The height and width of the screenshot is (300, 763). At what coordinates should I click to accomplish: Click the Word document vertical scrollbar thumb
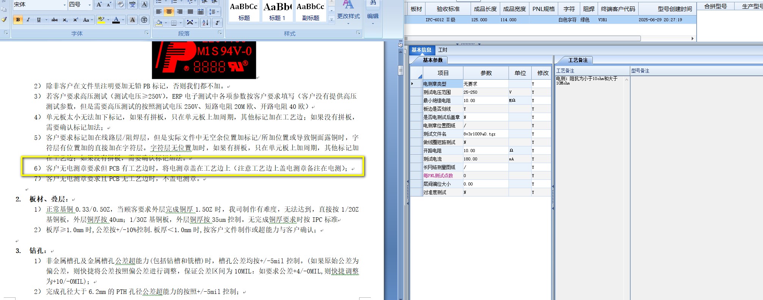pos(400,70)
